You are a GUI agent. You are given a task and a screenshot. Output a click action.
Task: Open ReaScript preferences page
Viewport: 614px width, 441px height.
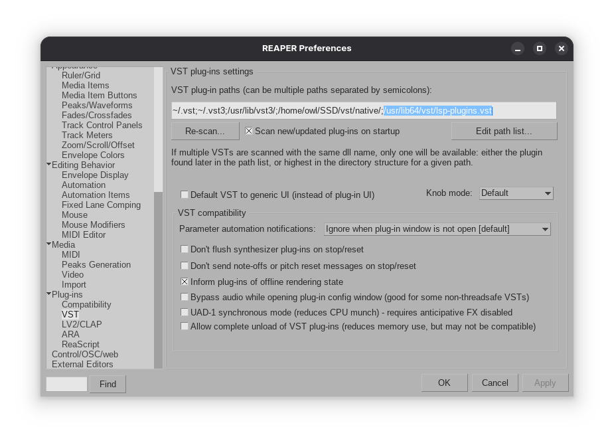click(80, 344)
